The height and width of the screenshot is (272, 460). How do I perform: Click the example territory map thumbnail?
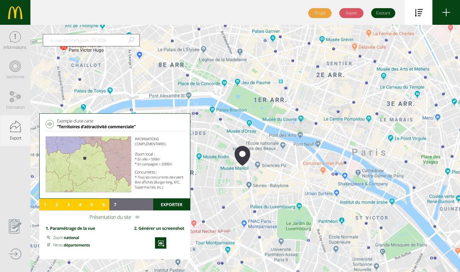pos(88,164)
